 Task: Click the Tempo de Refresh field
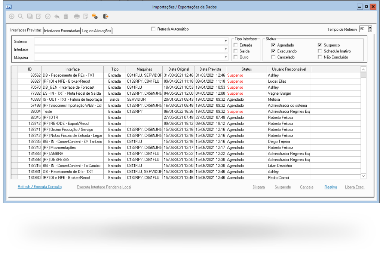tap(364, 29)
